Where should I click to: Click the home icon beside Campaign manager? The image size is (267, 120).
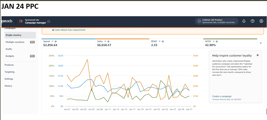point(49,21)
